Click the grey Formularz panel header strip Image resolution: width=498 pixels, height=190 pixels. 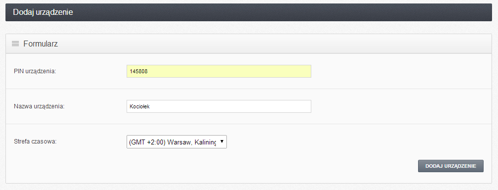(249, 44)
